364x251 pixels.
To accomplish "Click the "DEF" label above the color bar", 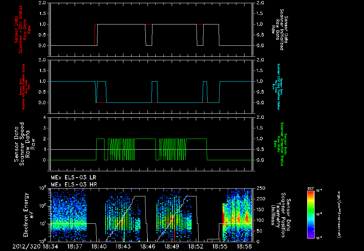I will (311, 189).
